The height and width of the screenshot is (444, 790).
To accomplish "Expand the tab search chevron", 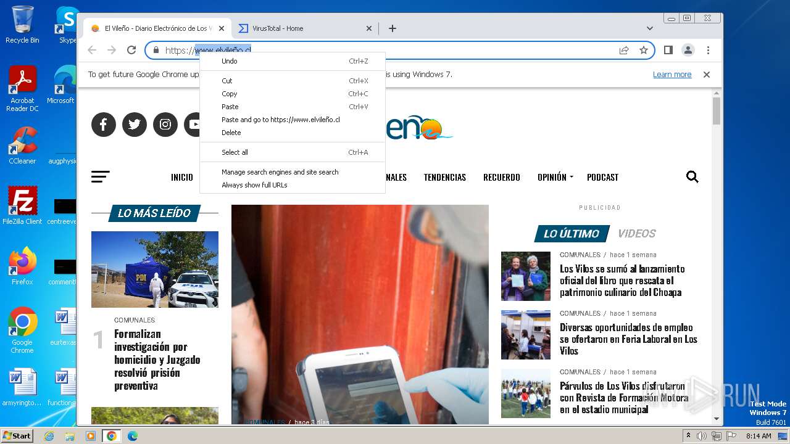I will tap(649, 28).
